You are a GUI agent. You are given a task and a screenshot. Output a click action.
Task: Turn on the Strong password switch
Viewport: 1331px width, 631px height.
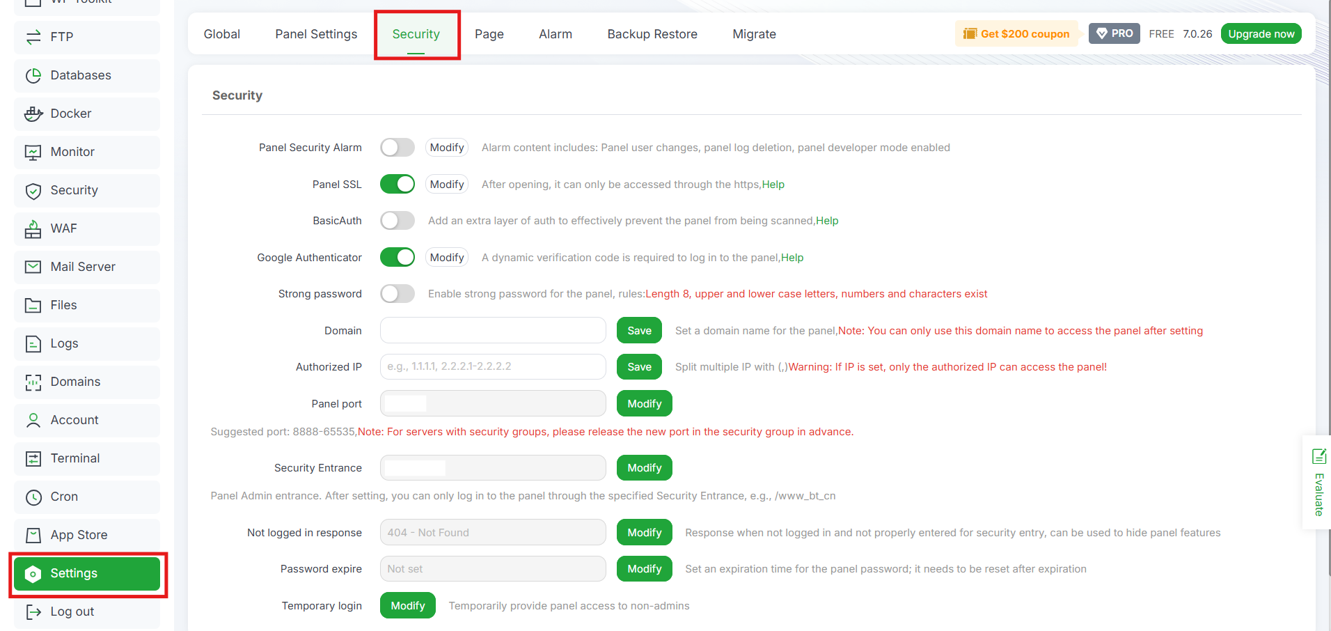click(x=397, y=294)
